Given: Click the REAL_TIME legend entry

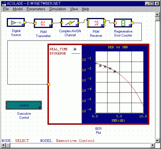Looking at the screenshot, I should [59, 49].
